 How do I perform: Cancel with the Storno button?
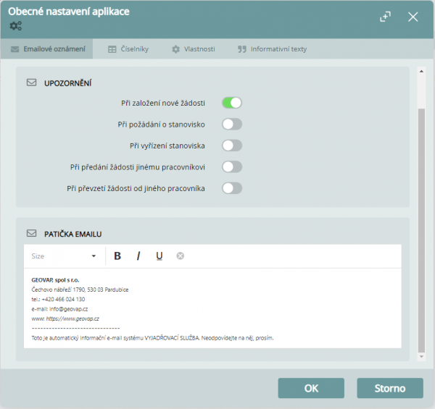390,388
